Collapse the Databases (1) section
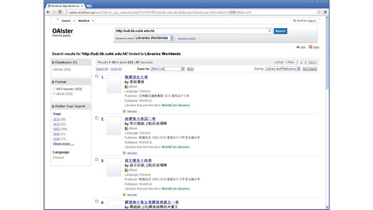Screen dimensions: 373x210 pyautogui.click(x=53, y=62)
